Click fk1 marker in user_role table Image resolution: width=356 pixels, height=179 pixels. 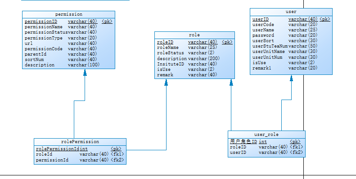coord(297,147)
